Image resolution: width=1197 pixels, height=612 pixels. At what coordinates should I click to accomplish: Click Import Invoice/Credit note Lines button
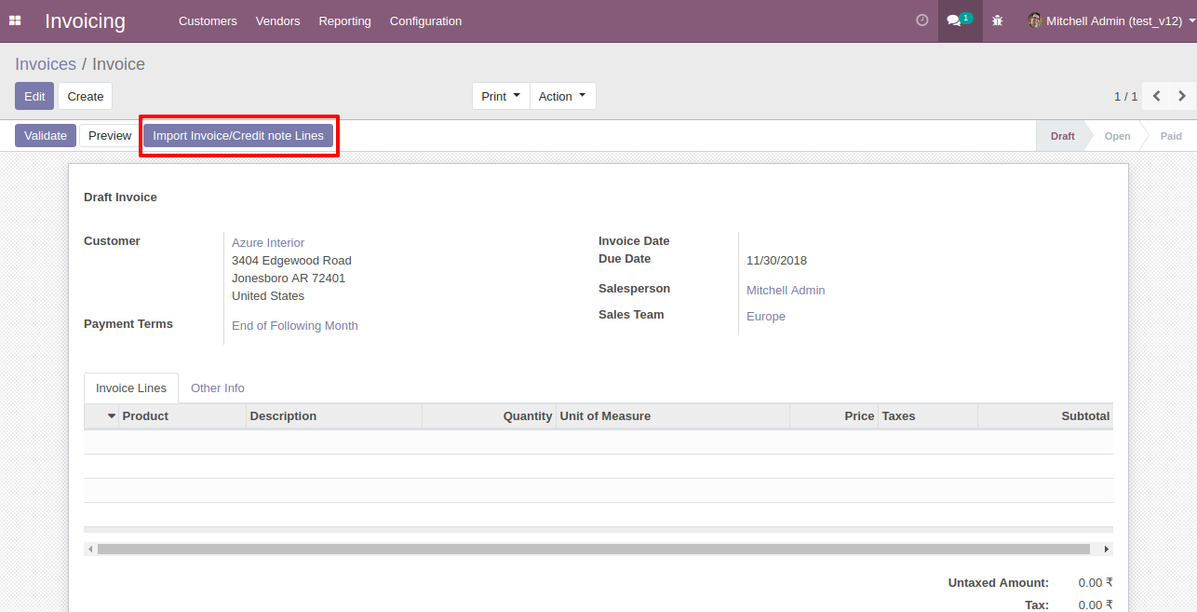coord(238,136)
